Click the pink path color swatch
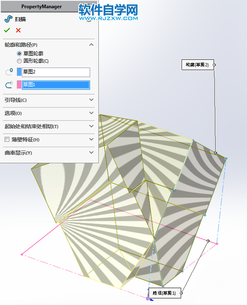 coord(19,84)
